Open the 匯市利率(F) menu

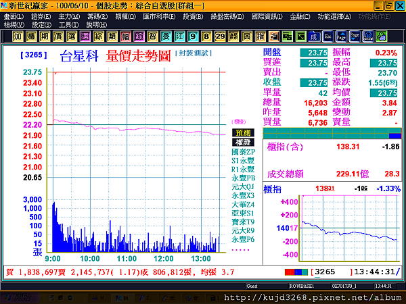point(159,17)
